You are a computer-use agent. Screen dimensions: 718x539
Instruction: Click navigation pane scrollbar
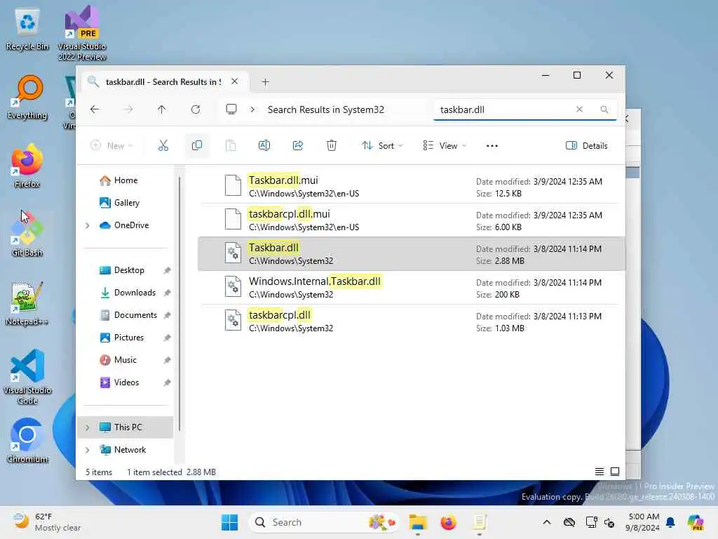tap(179, 302)
